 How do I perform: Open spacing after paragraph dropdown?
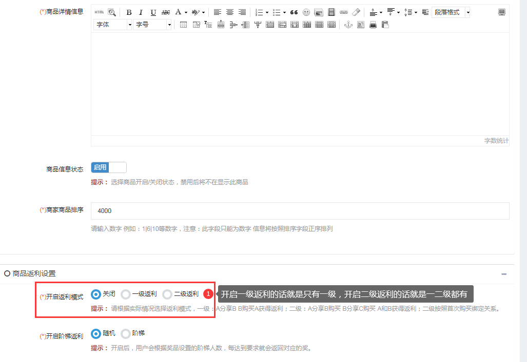(398, 12)
